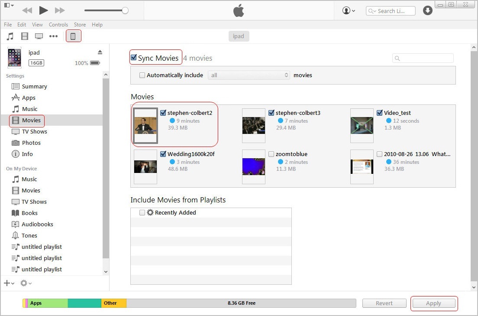Show more libraries with ellipsis icon
The width and height of the screenshot is (478, 316).
click(x=53, y=36)
